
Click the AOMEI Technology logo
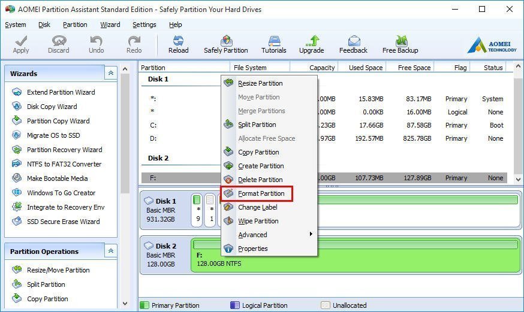[492, 45]
